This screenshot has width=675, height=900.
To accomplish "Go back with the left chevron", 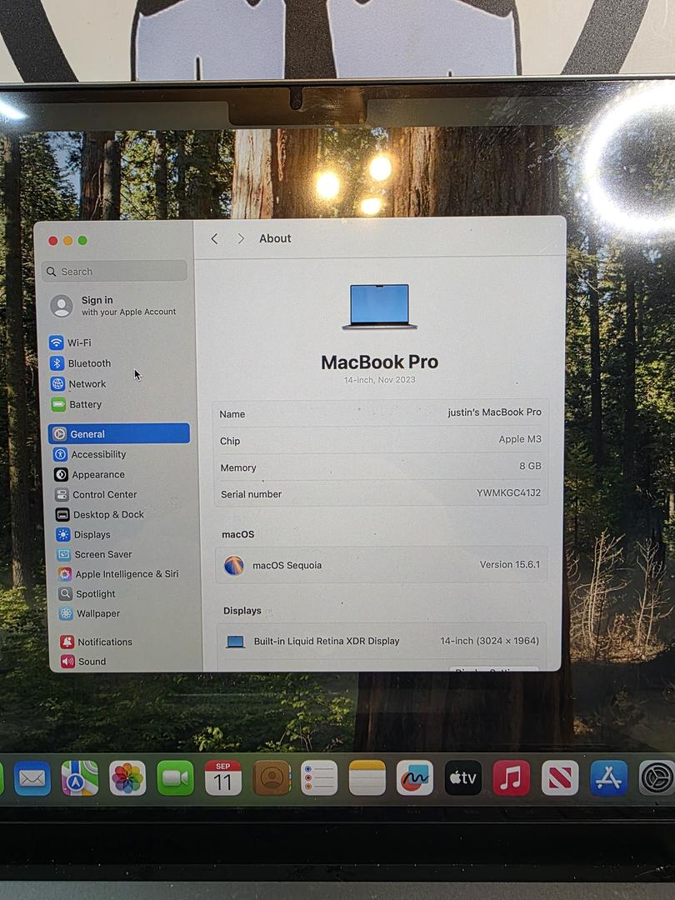I will pyautogui.click(x=215, y=239).
